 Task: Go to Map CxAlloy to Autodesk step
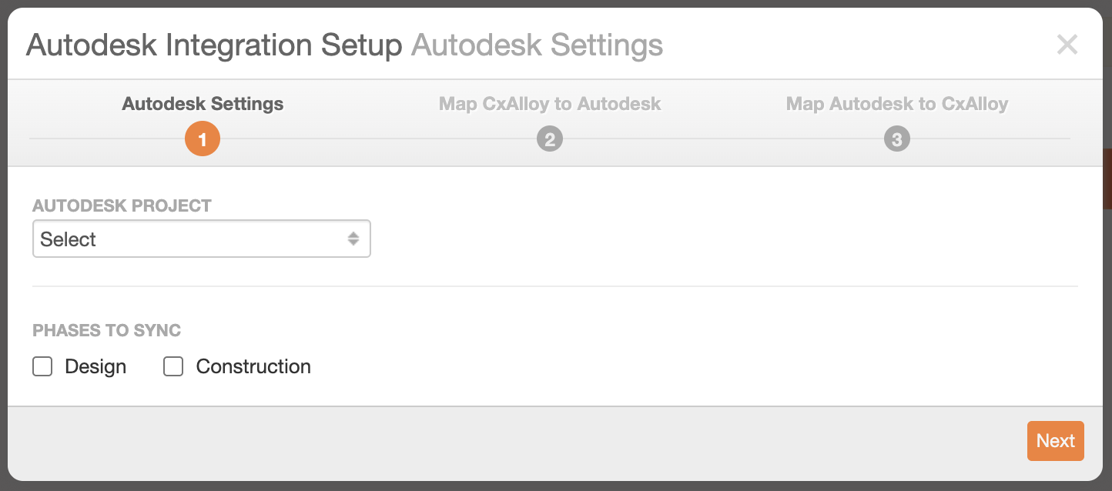tap(550, 104)
